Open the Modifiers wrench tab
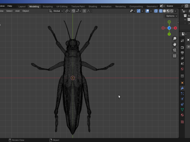Screen dimensions: 190x142 coord(182,88)
